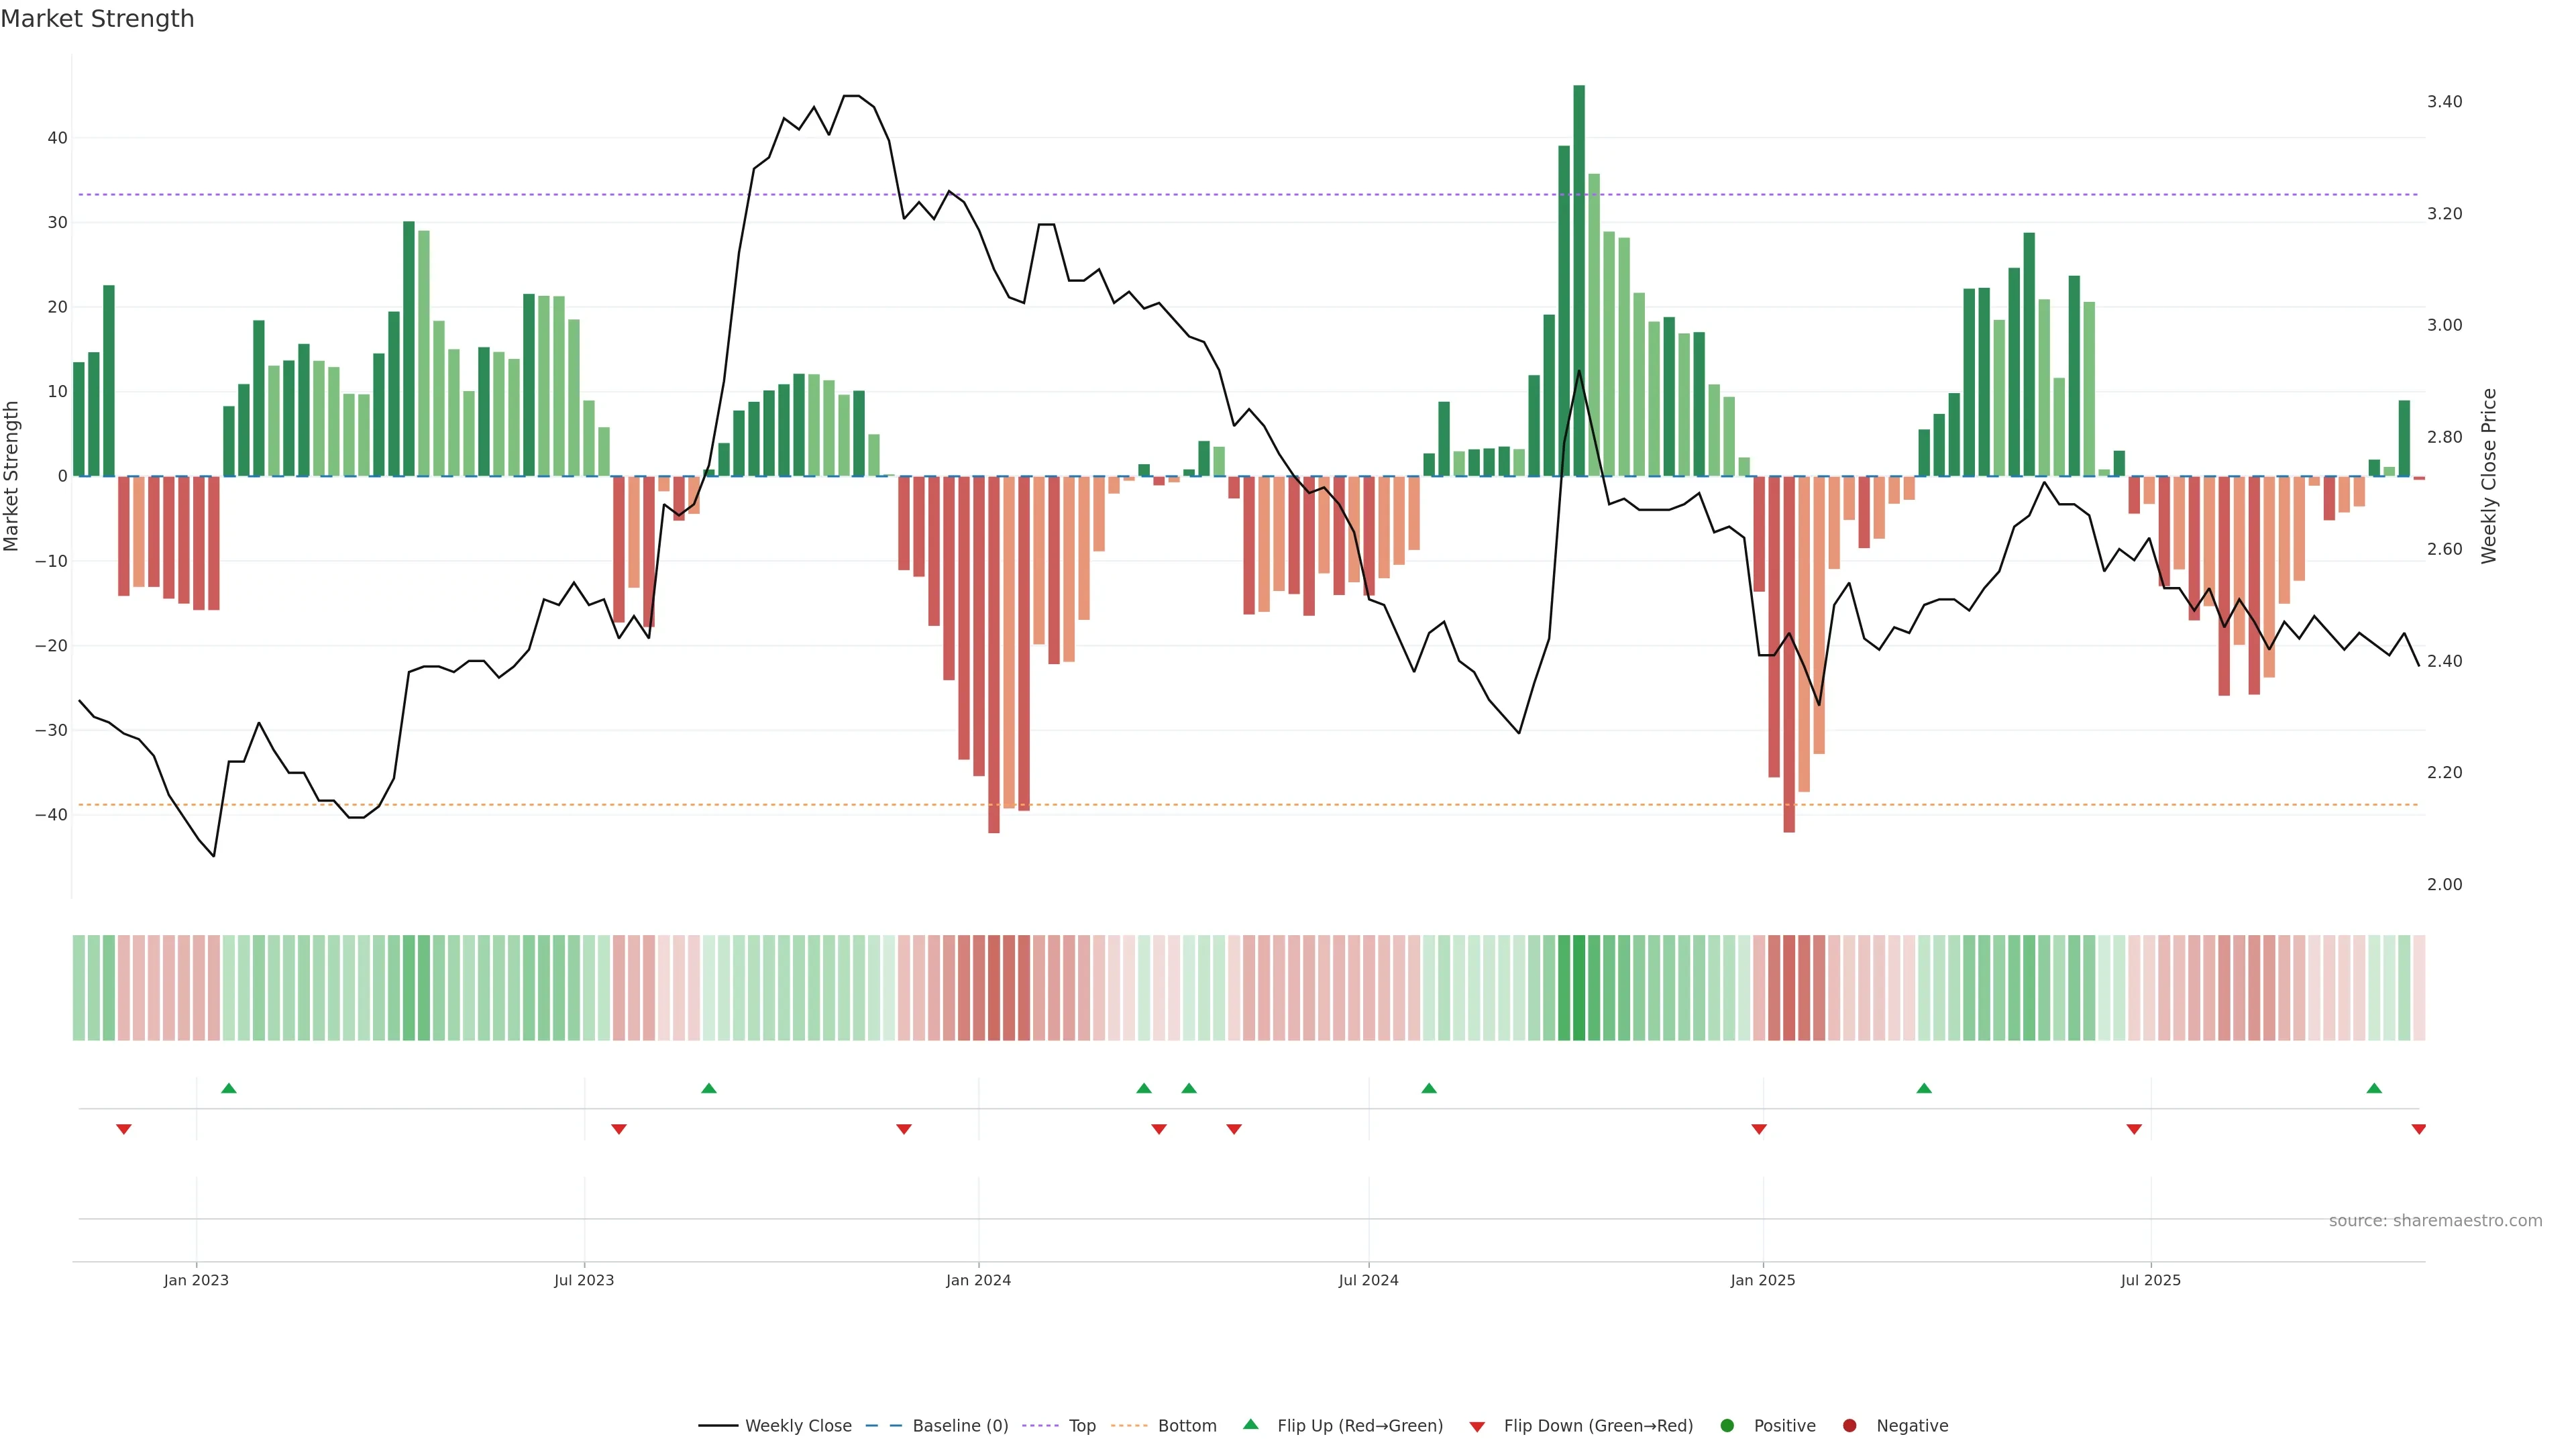Screen dimensions: 2576x1449
Task: Click red flip-down marker just after Jul 2023
Action: pyautogui.click(x=619, y=1129)
